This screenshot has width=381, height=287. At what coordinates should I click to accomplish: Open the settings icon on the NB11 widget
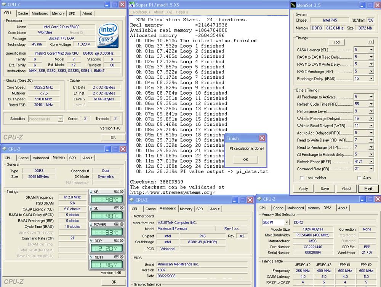click(x=117, y=257)
